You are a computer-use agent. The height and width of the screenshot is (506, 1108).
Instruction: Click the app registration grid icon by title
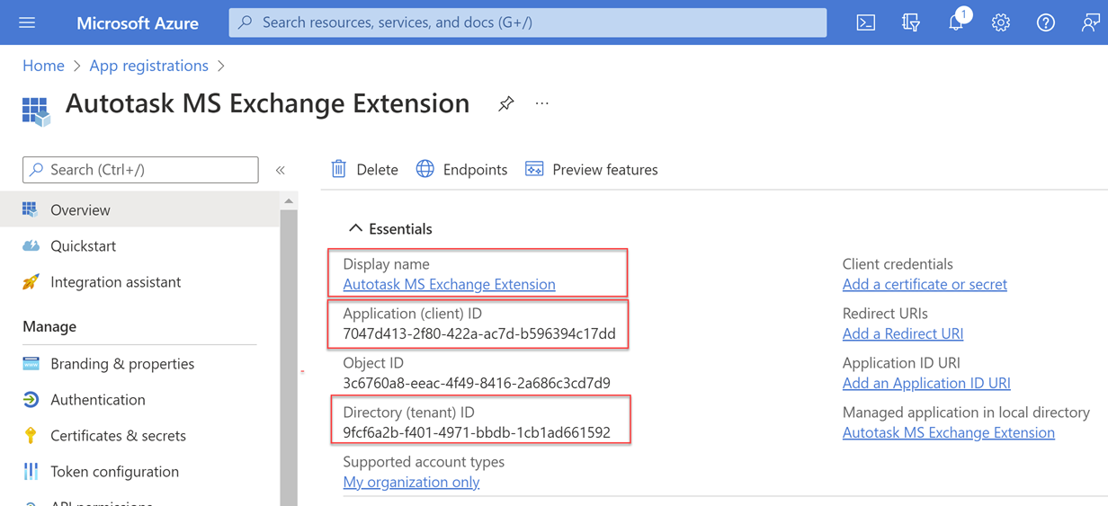tap(36, 111)
